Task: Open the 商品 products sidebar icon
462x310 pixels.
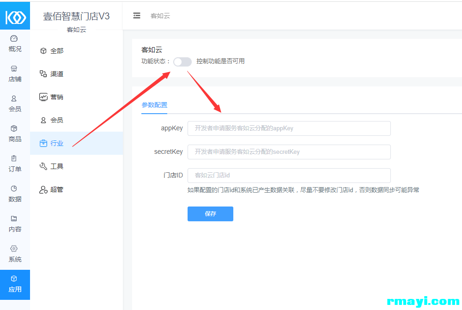Action: click(15, 134)
